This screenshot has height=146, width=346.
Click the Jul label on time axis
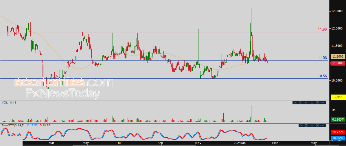coord(119,143)
